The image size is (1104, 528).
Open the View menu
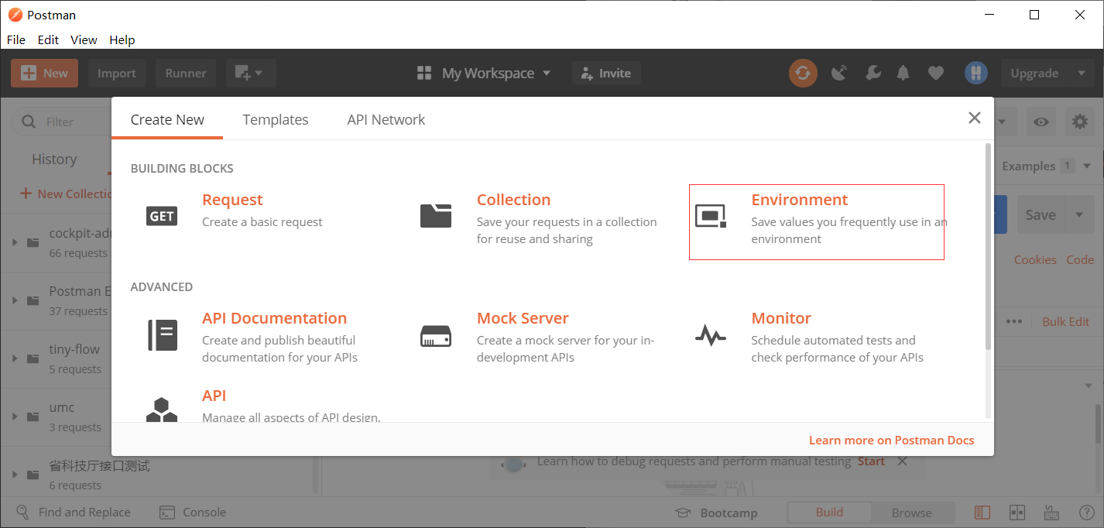(84, 39)
